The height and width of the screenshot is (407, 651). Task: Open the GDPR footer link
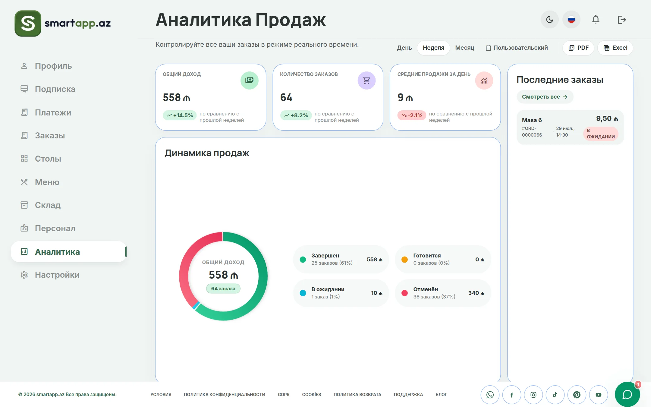(284, 394)
